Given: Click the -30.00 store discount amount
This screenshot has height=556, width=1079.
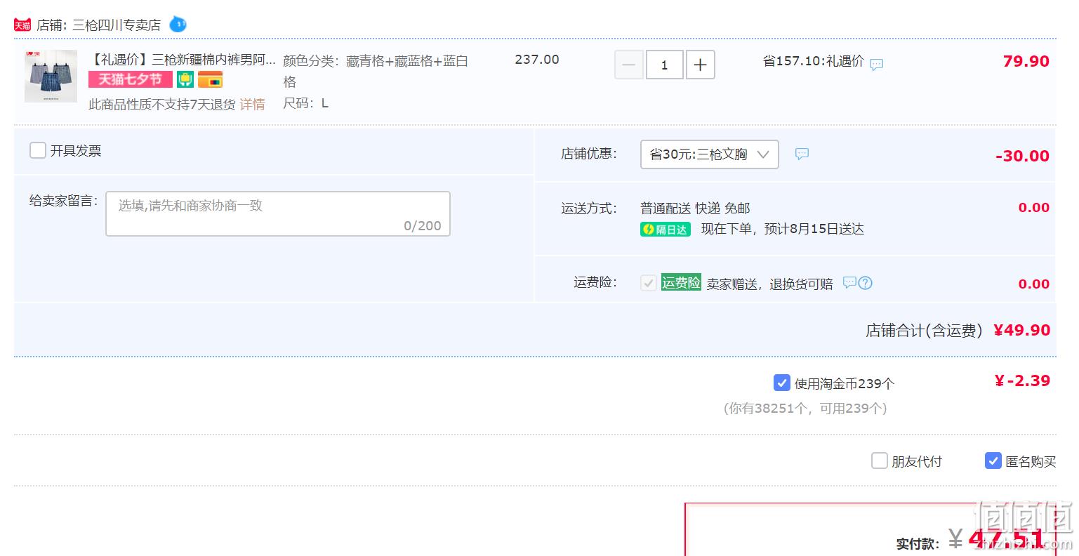Looking at the screenshot, I should [x=1022, y=156].
